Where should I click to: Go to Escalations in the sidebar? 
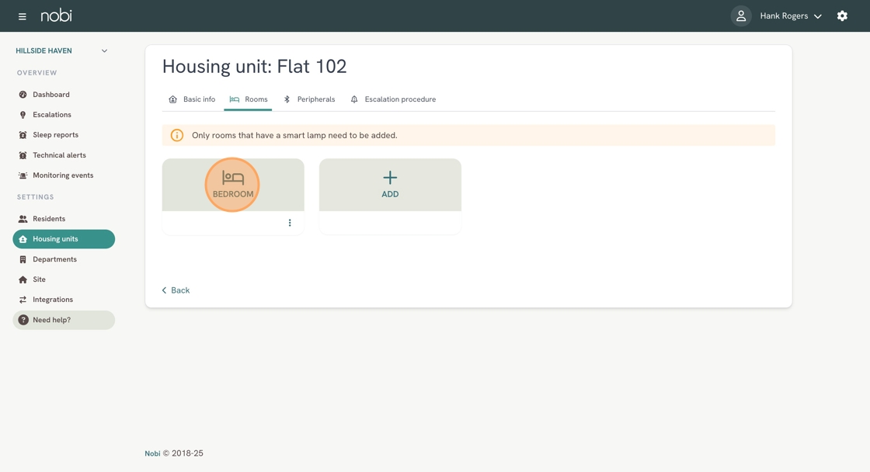51,115
